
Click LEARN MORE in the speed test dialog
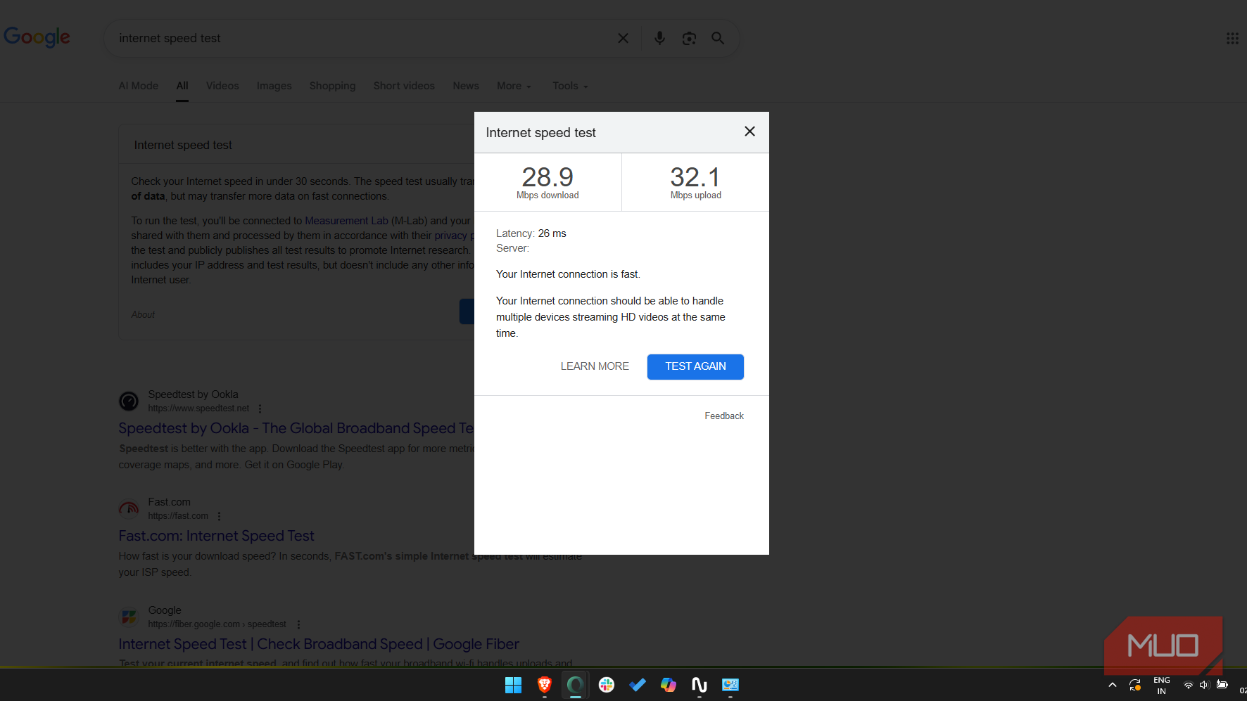pyautogui.click(x=594, y=366)
